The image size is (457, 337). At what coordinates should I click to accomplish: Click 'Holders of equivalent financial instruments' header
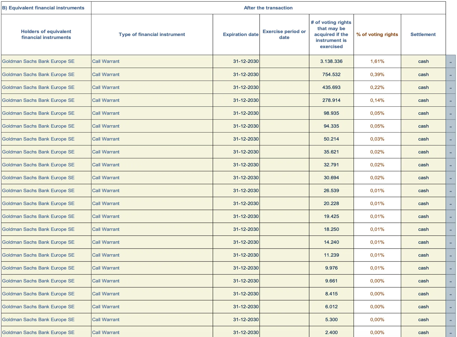[46, 34]
